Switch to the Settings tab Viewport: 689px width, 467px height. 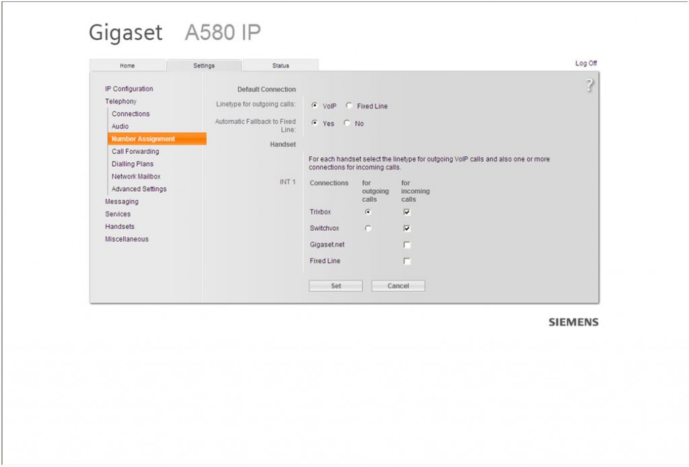pos(204,65)
